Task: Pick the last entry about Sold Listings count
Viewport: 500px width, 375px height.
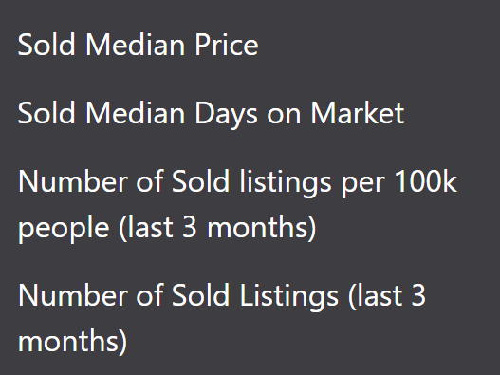Action: pyautogui.click(x=222, y=318)
